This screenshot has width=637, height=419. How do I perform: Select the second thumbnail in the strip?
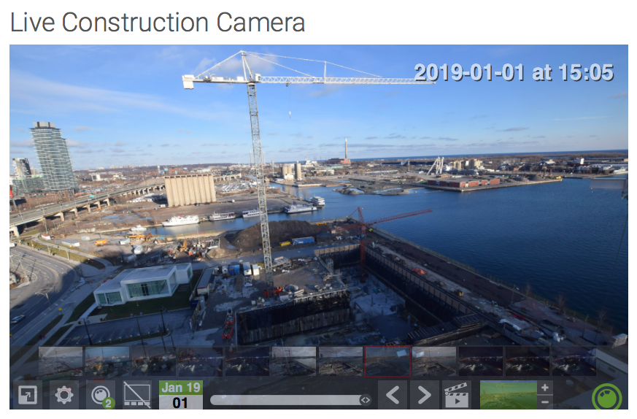pyautogui.click(x=107, y=361)
